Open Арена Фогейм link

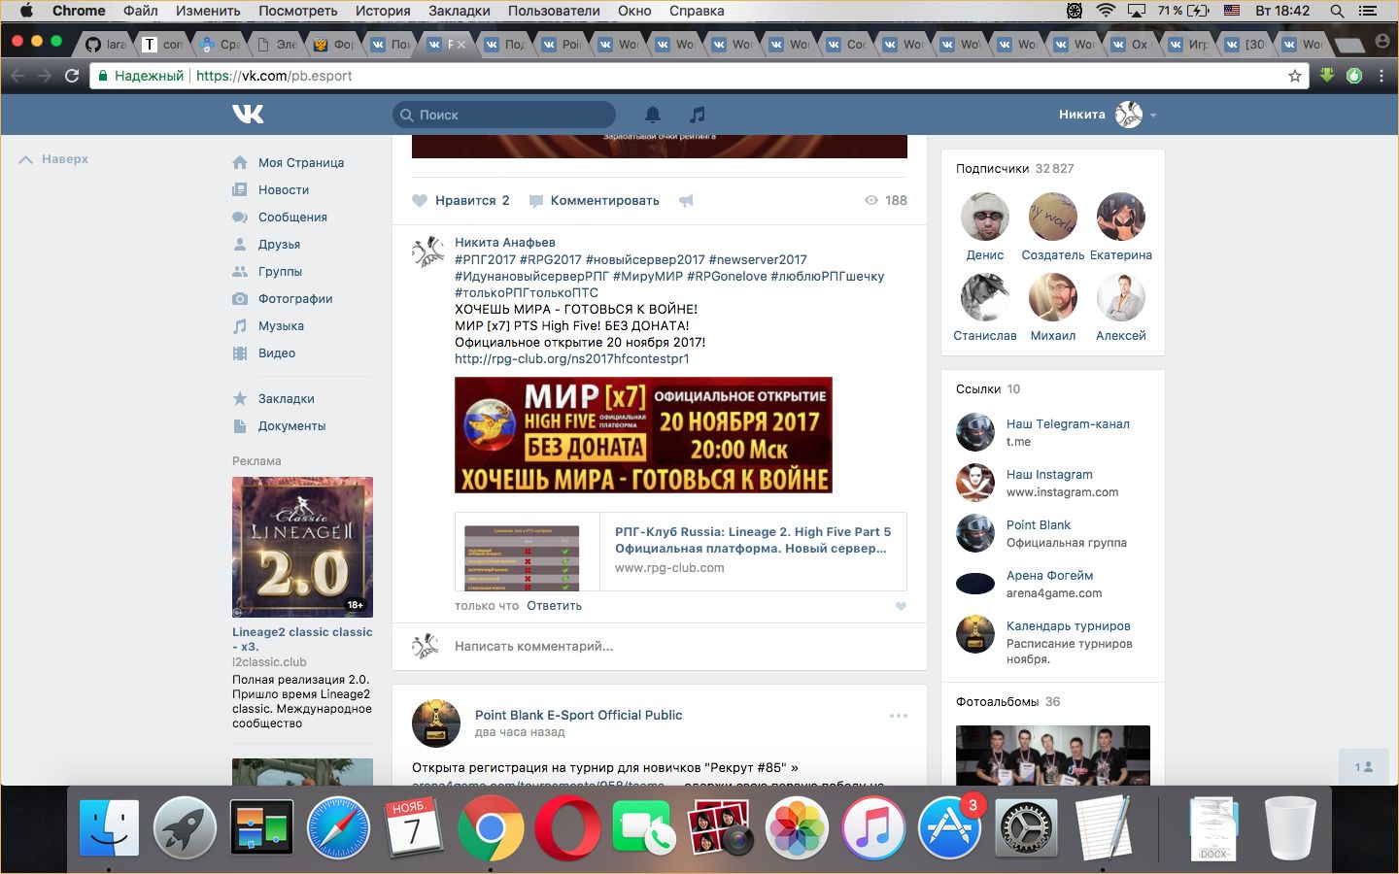click(1049, 576)
